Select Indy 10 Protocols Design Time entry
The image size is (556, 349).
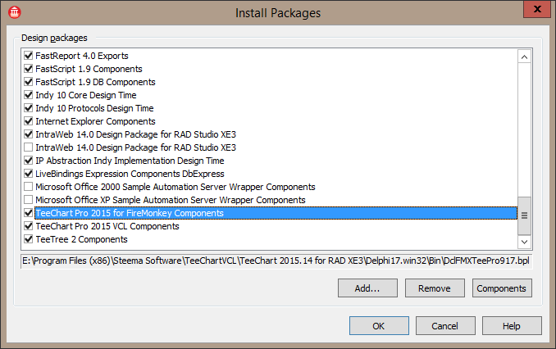pos(94,108)
